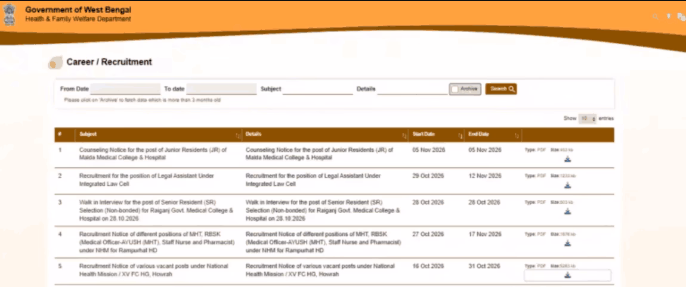The width and height of the screenshot is (686, 287).
Task: Download PDF for MHT, RBSK recruitment notice
Action: [x=567, y=244]
